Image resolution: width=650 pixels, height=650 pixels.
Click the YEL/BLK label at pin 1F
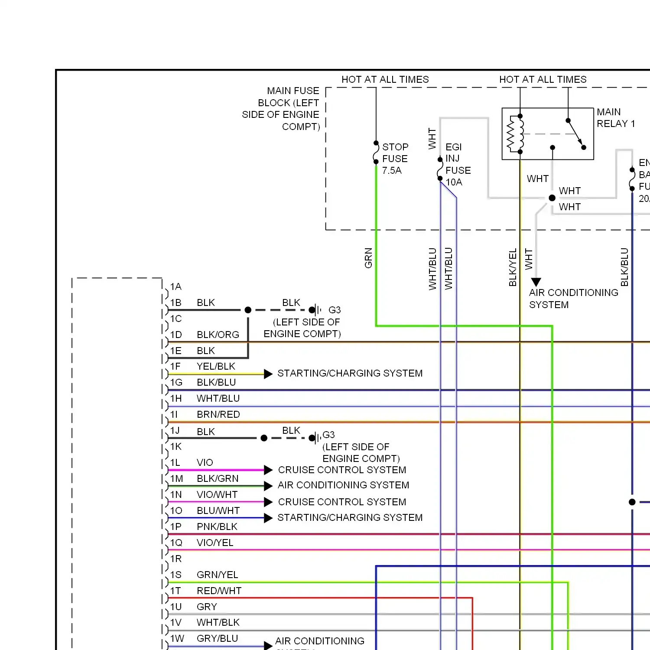tap(216, 367)
